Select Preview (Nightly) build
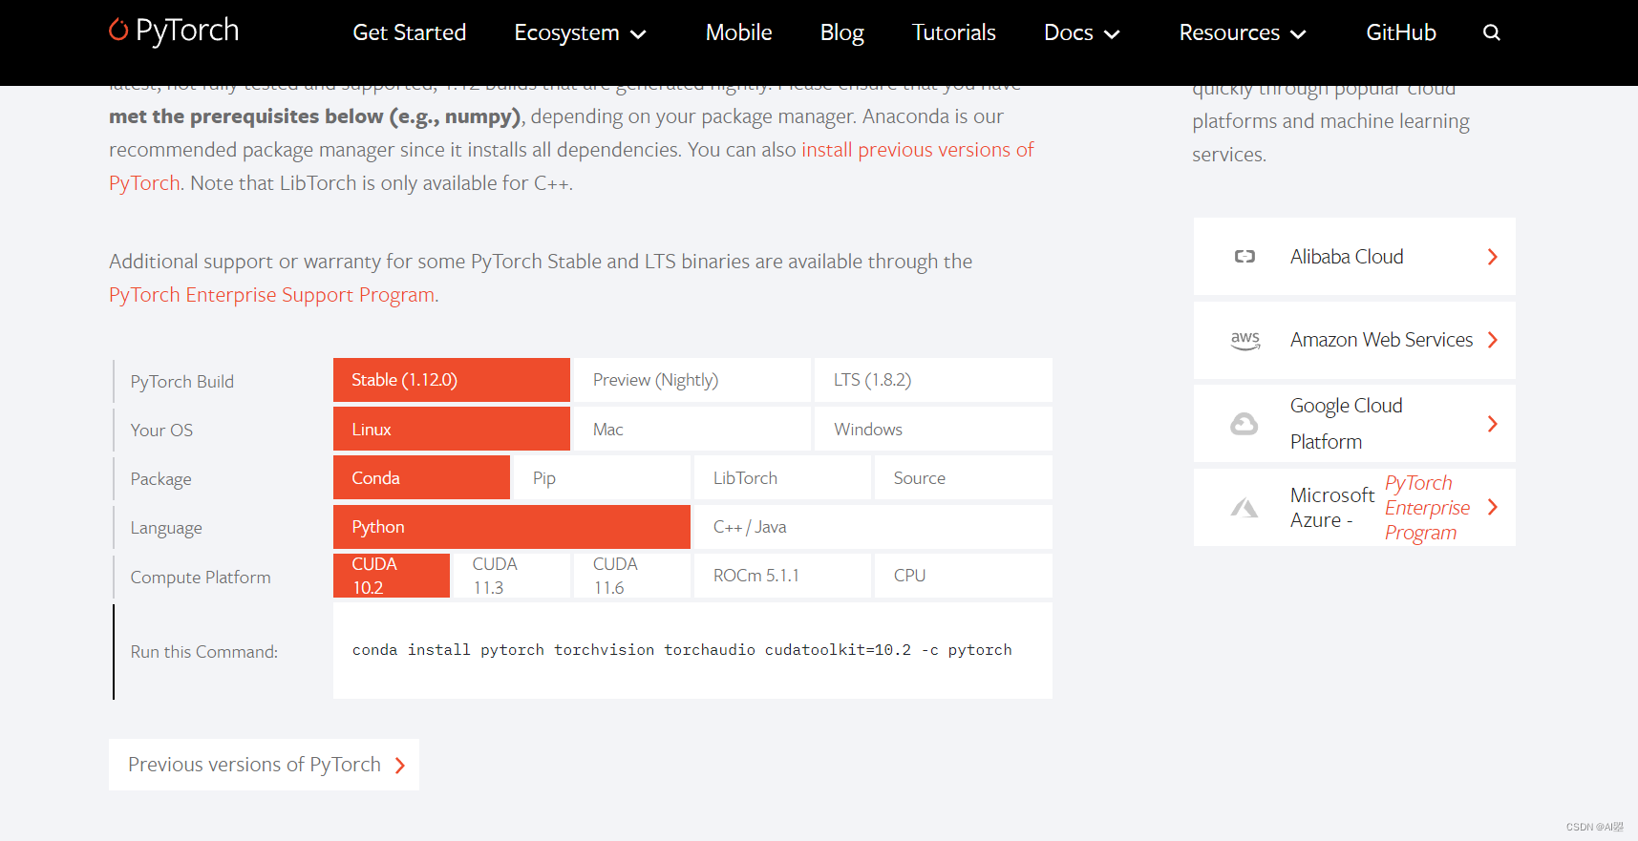 pyautogui.click(x=692, y=380)
